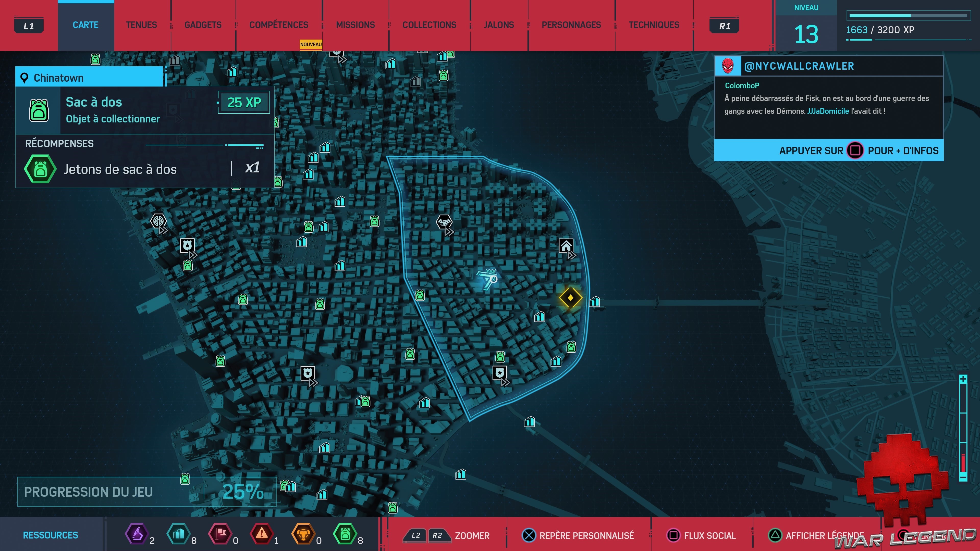Click the house safehouse map icon
This screenshot has width=980, height=551.
(x=566, y=246)
